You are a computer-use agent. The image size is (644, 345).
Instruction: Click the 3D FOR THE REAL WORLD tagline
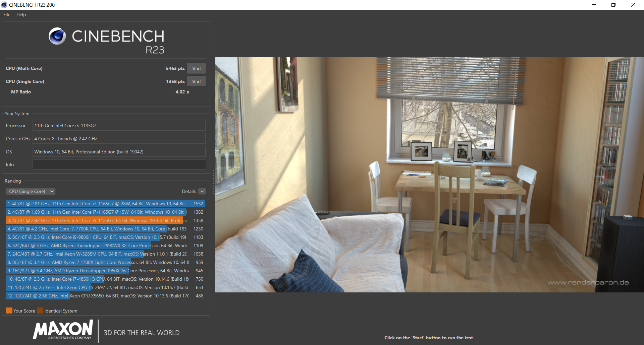[x=142, y=333]
